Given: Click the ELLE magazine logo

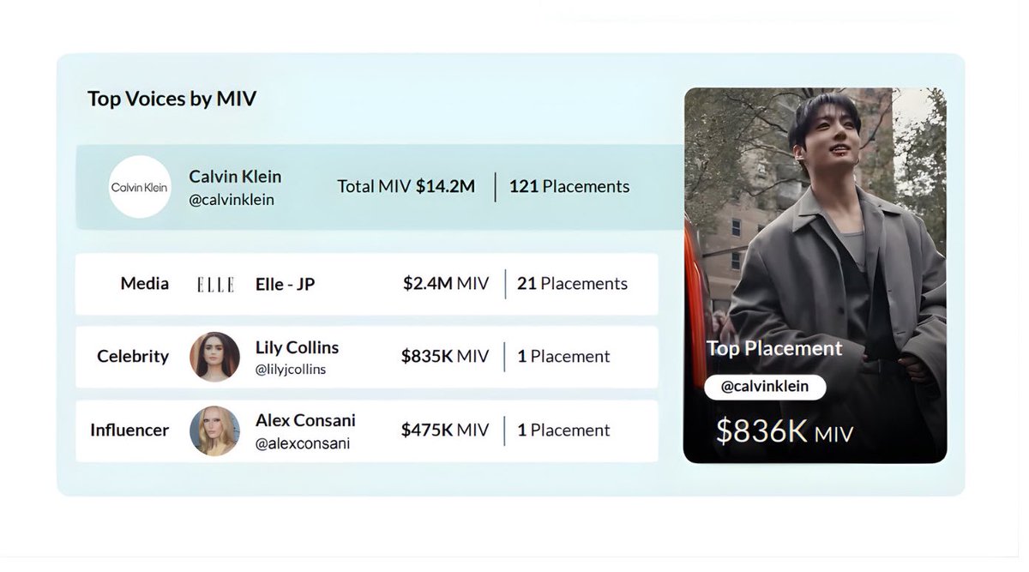Looking at the screenshot, I should tap(215, 284).
